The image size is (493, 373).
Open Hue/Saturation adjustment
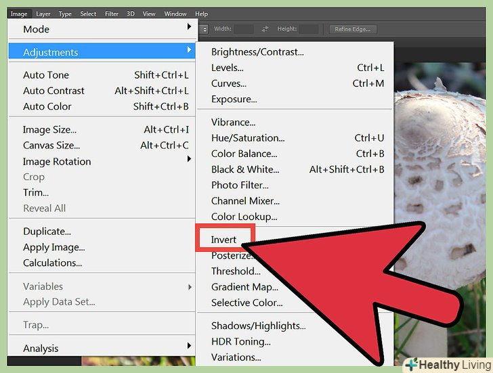click(x=295, y=137)
